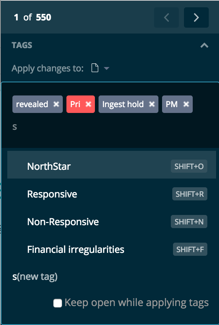Remove the 'Ingest hold' tag
Screen dimensions: 219x325
pyautogui.click(x=152, y=104)
